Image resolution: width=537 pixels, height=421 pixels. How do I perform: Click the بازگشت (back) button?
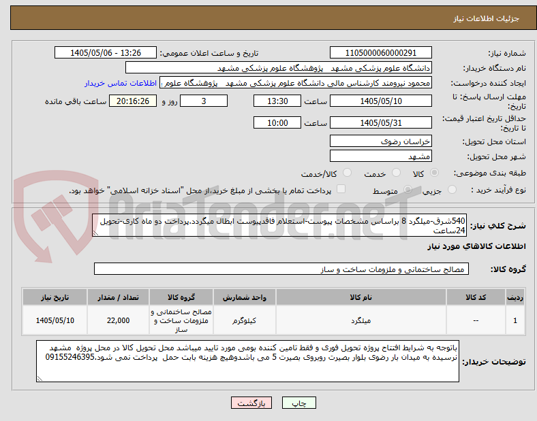(251, 403)
